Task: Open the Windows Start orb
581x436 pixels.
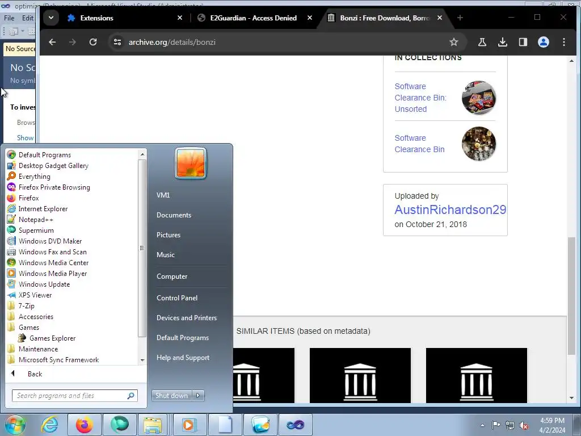Action: [15, 425]
